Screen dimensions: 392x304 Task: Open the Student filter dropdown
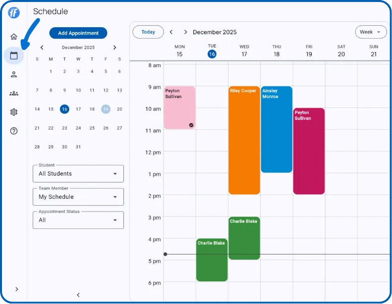point(78,174)
